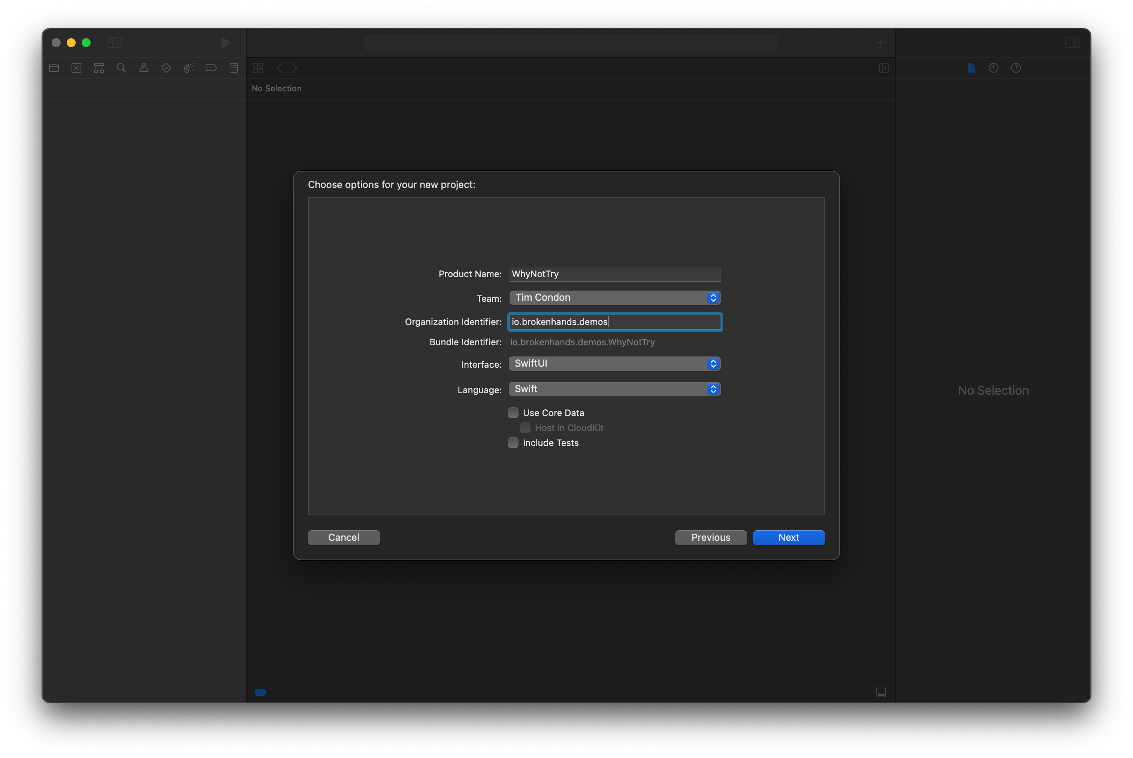Screen dimensions: 1133x758
Task: Click the Cancel button to dismiss
Action: coord(344,537)
